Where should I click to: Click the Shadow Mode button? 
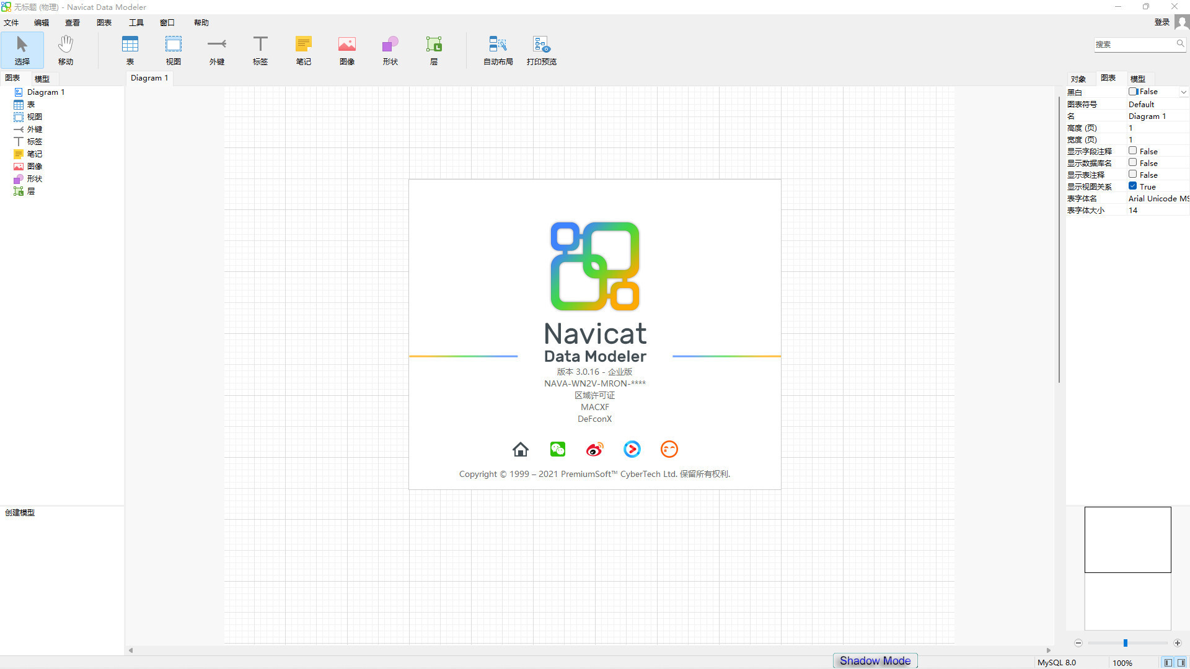[875, 660]
